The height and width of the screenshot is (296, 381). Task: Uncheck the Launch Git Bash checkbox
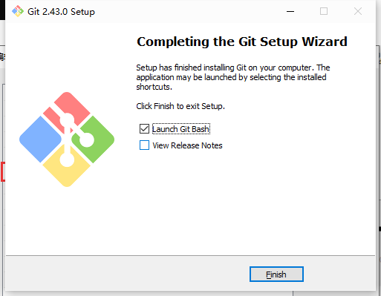point(144,129)
